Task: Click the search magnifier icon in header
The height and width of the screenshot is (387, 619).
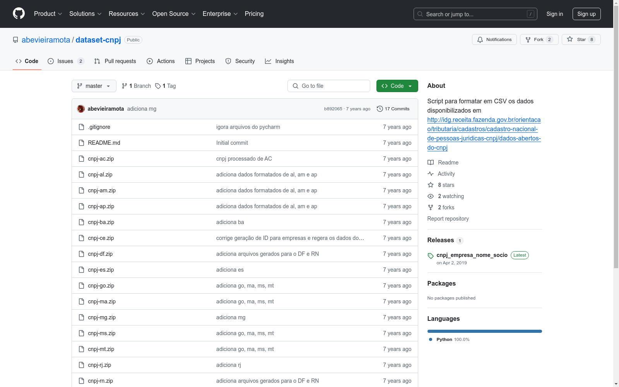Action: coord(420,14)
